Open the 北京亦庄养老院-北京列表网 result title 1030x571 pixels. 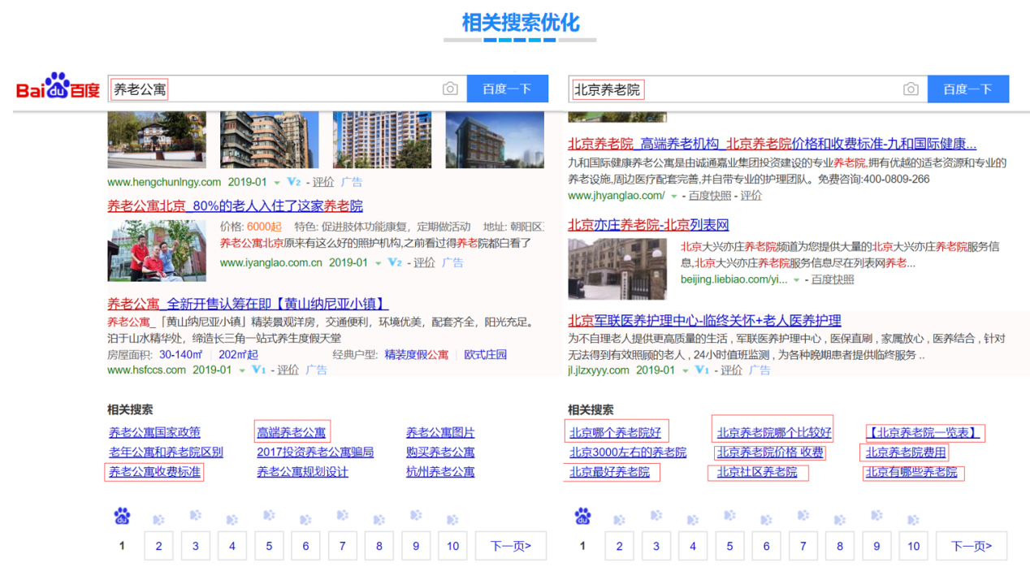(648, 225)
